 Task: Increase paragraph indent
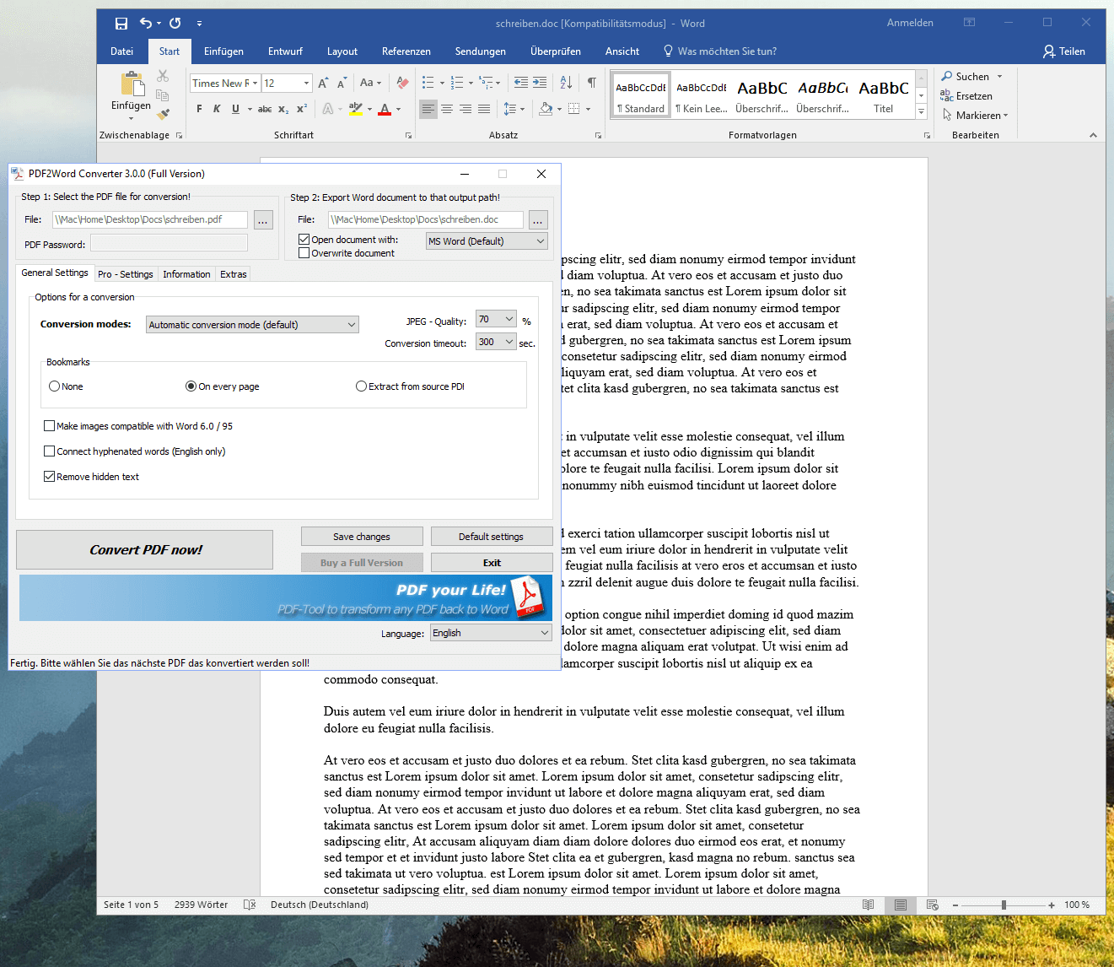(540, 83)
